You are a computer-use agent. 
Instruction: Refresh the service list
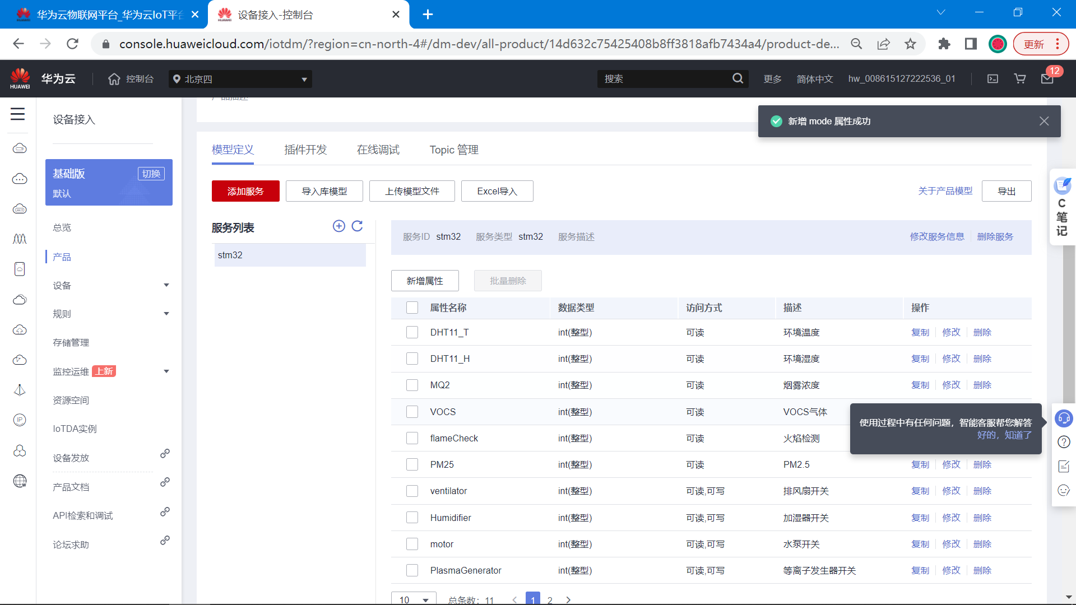pos(357,226)
